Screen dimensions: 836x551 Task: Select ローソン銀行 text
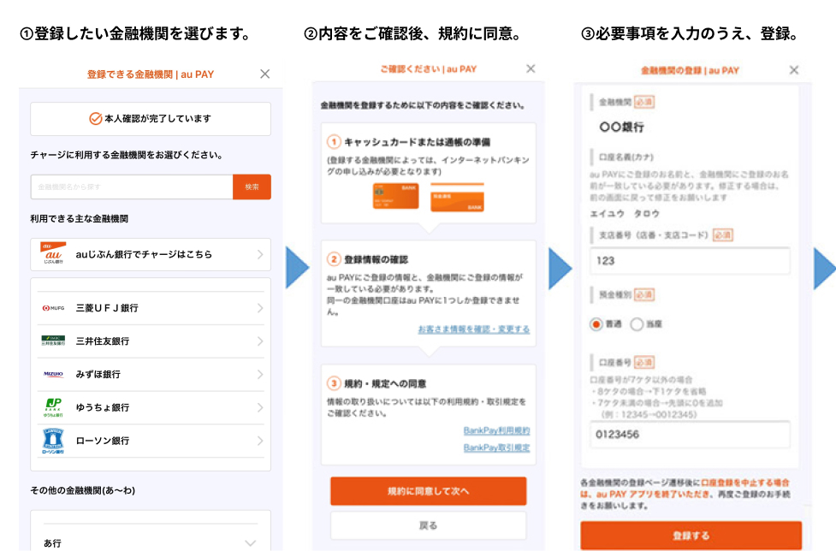[103, 441]
